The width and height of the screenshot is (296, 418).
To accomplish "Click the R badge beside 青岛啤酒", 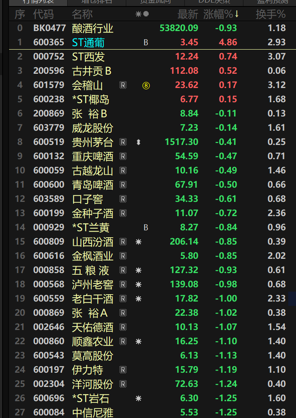I will [x=123, y=185].
